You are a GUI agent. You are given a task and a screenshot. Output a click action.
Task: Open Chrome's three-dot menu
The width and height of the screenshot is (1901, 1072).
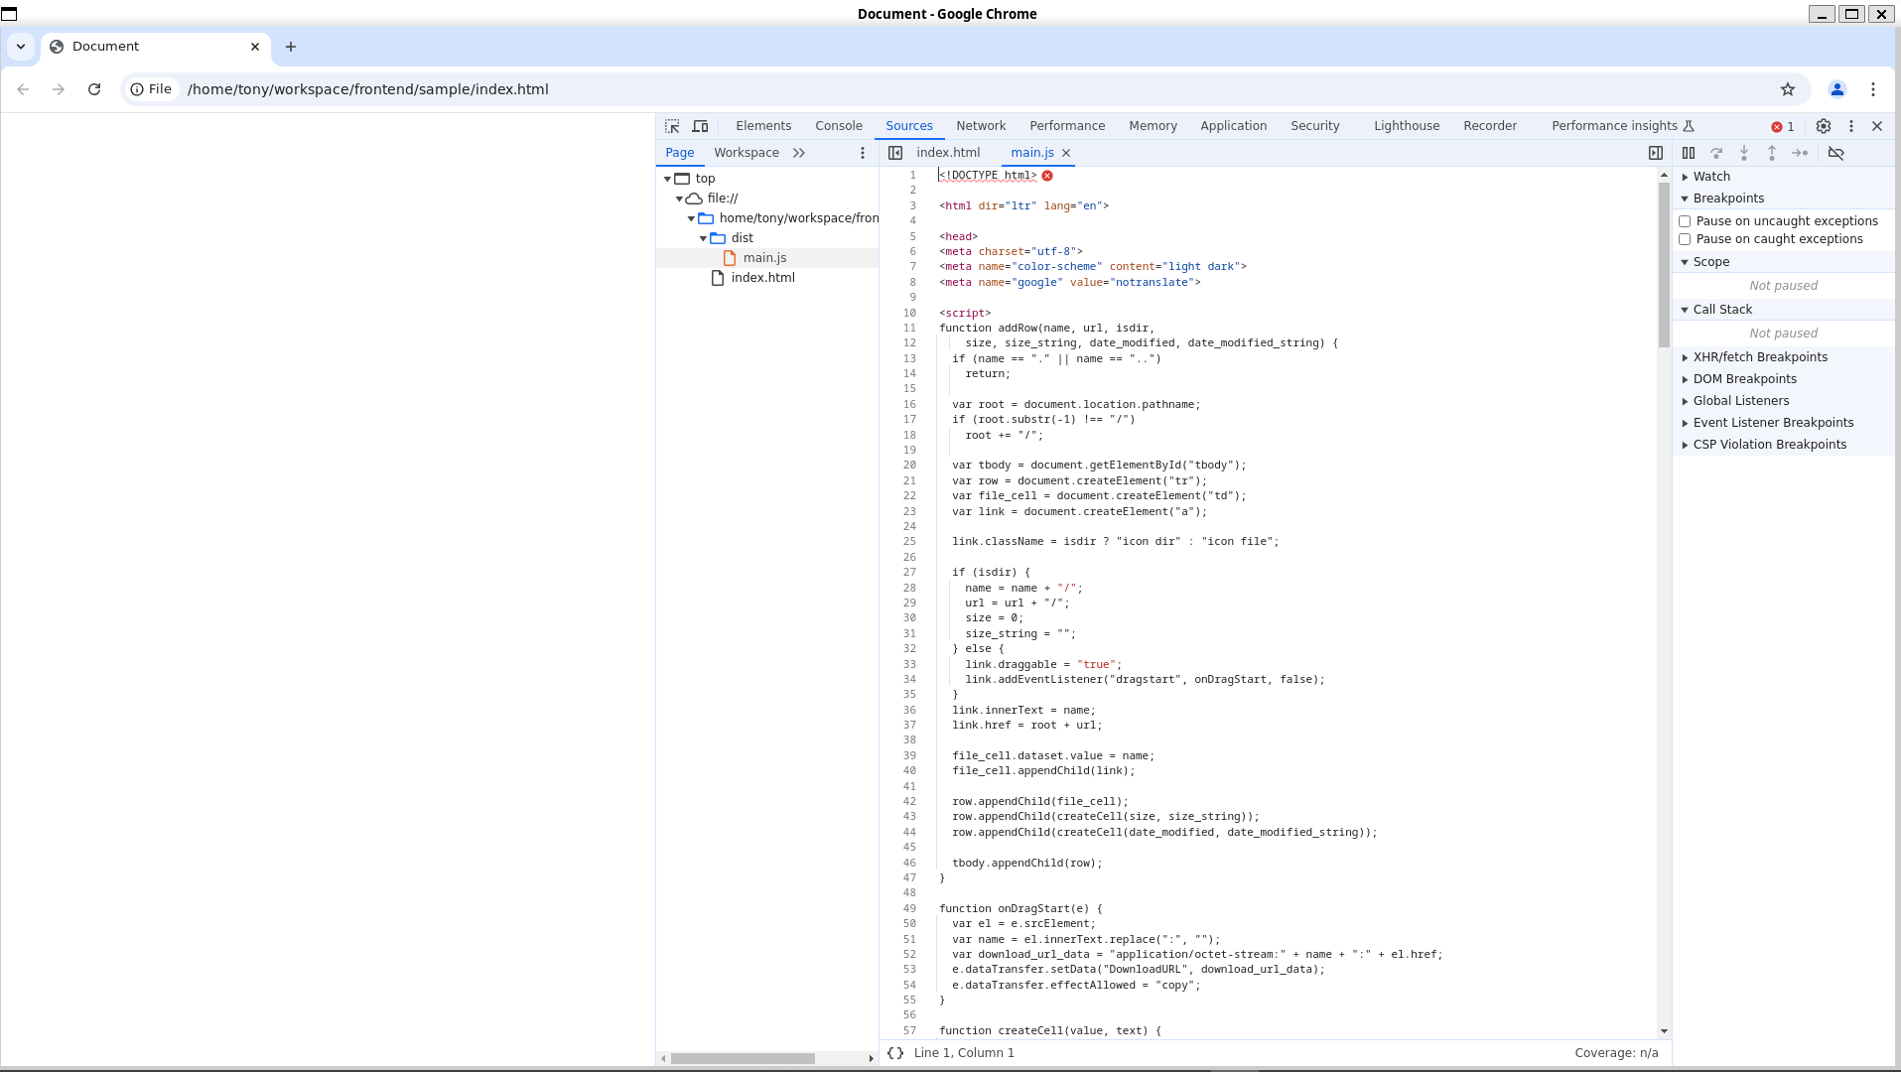click(x=1873, y=89)
